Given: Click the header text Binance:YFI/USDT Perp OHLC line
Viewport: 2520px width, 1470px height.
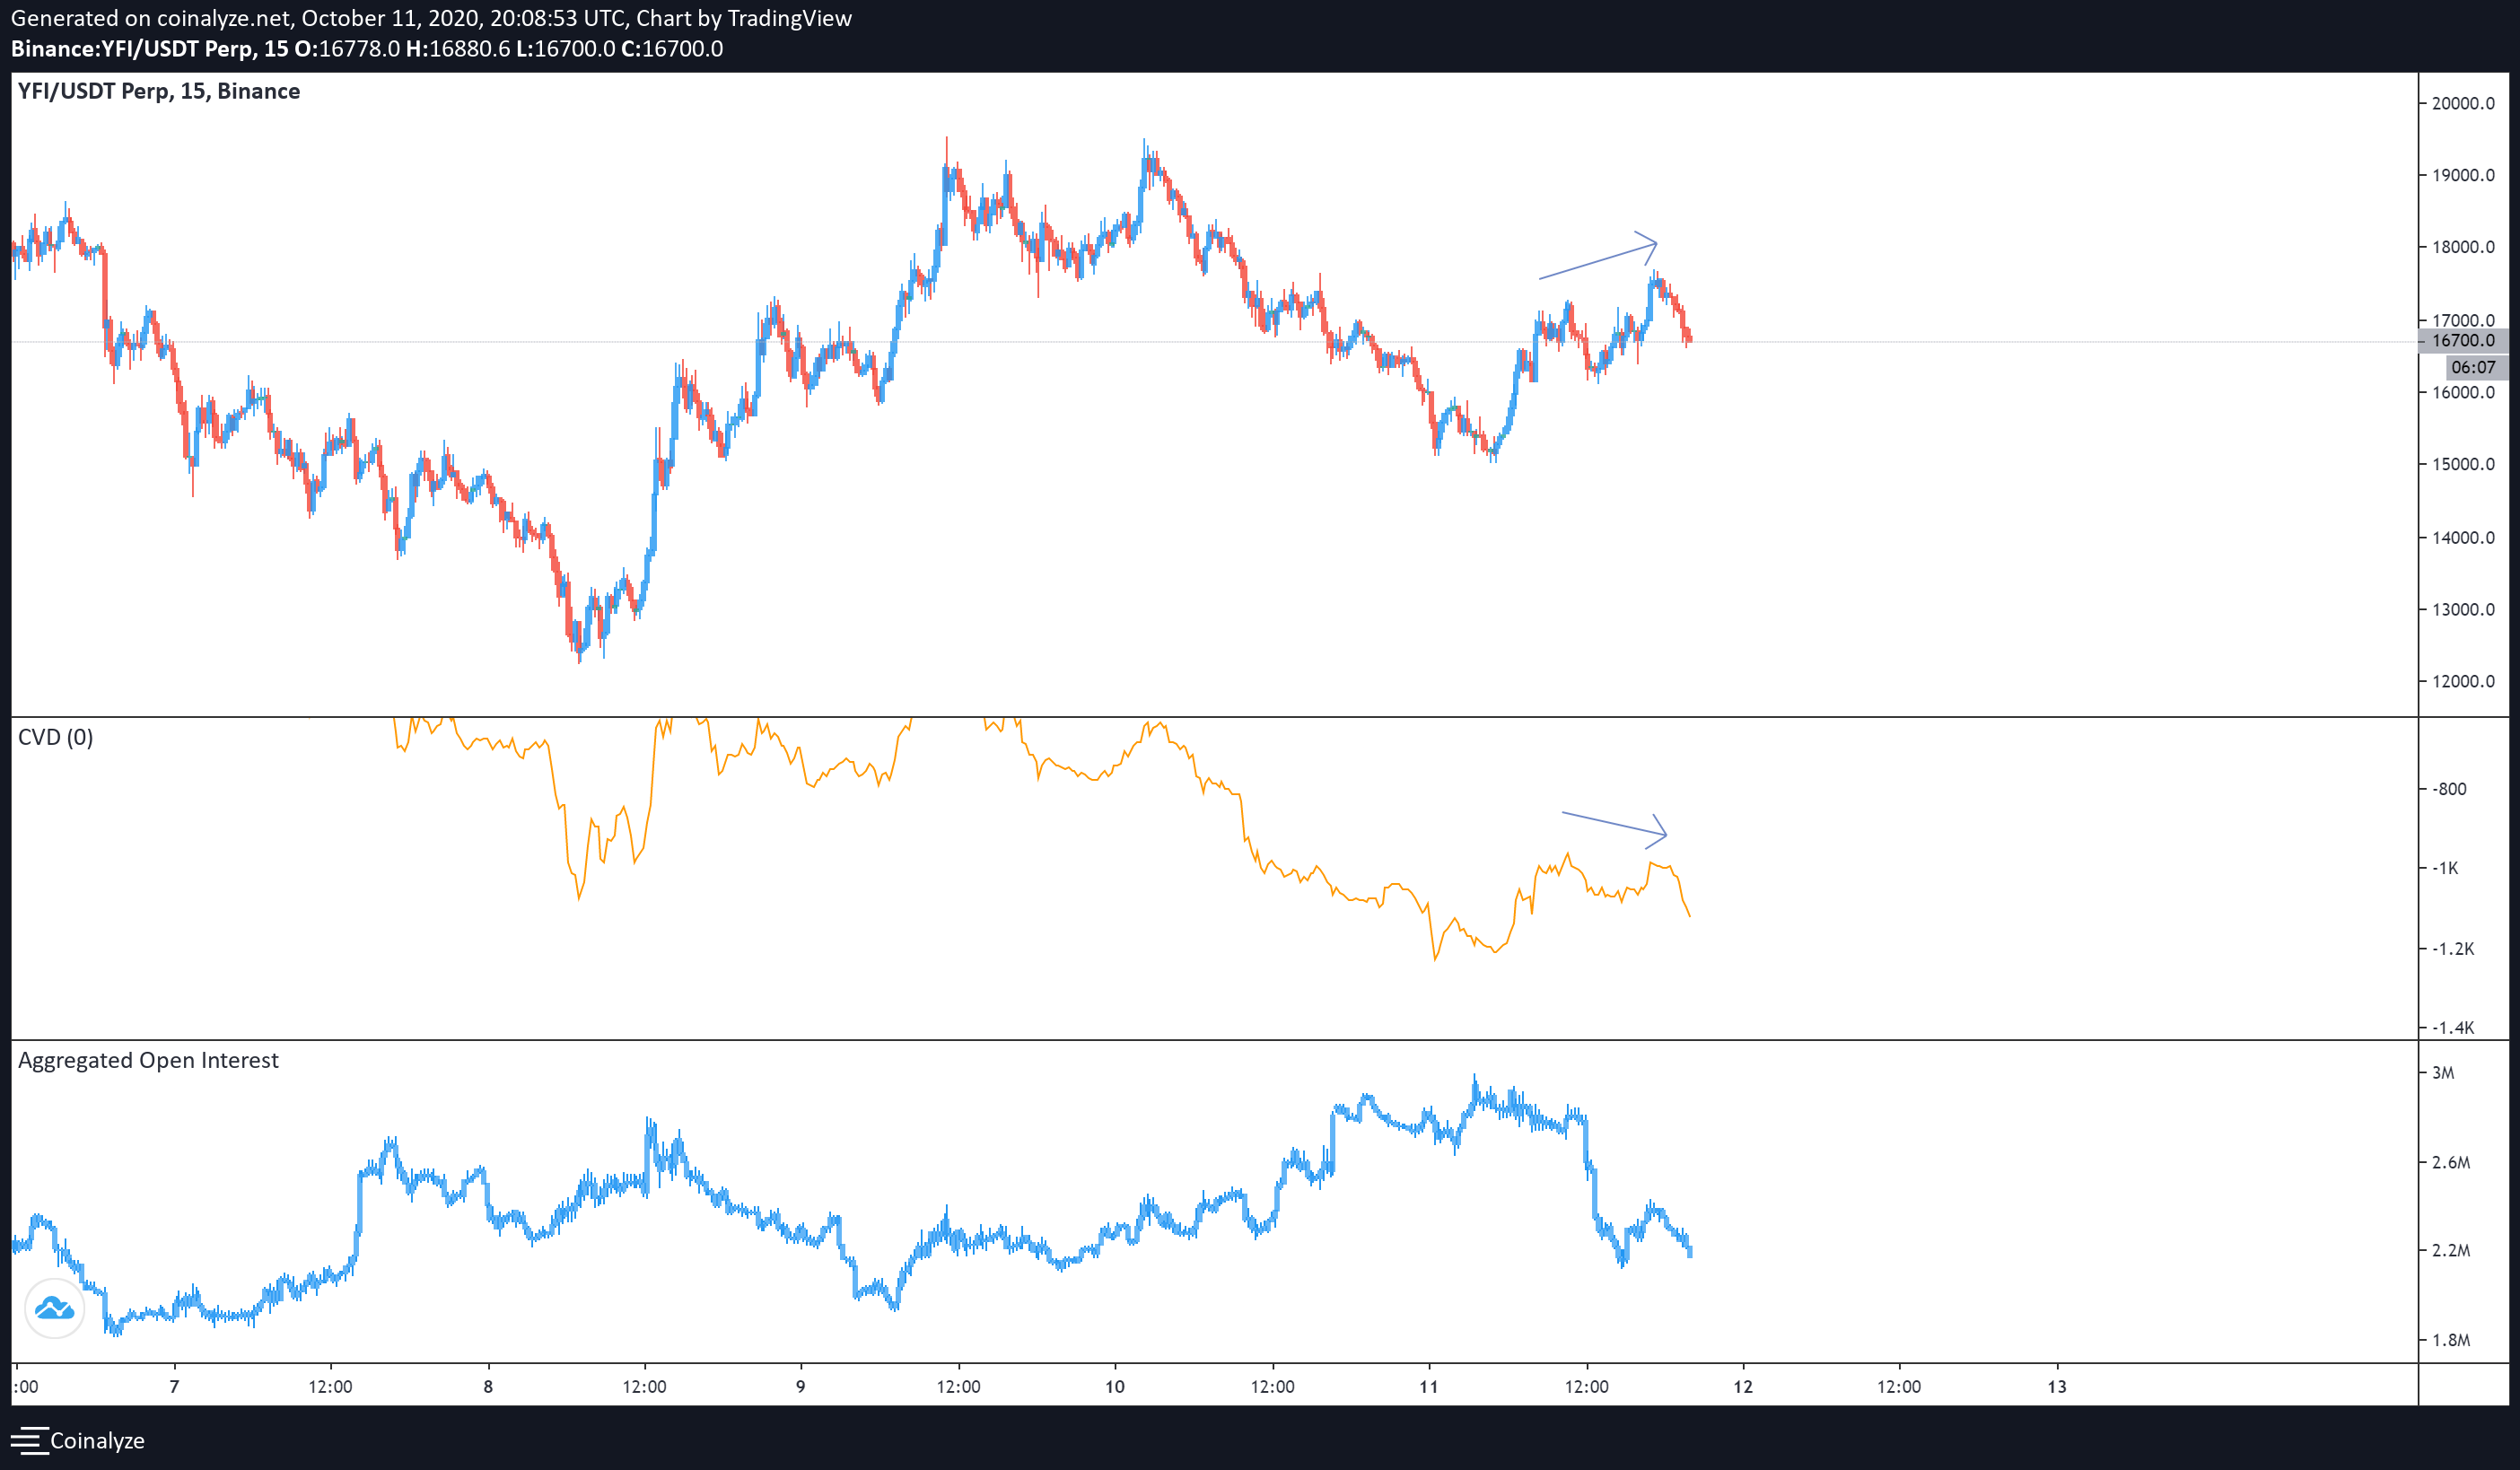Looking at the screenshot, I should click(367, 49).
